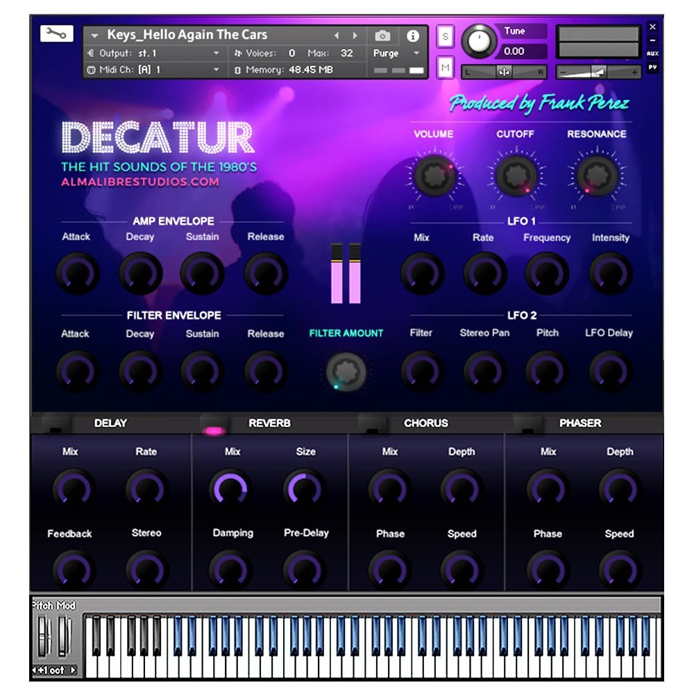This screenshot has width=694, height=694.
Task: Enable the DELAY effect switch
Action: [x=56, y=424]
